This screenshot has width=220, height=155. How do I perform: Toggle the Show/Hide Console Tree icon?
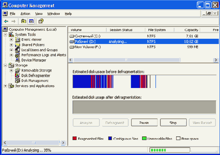[x=31, y=21]
